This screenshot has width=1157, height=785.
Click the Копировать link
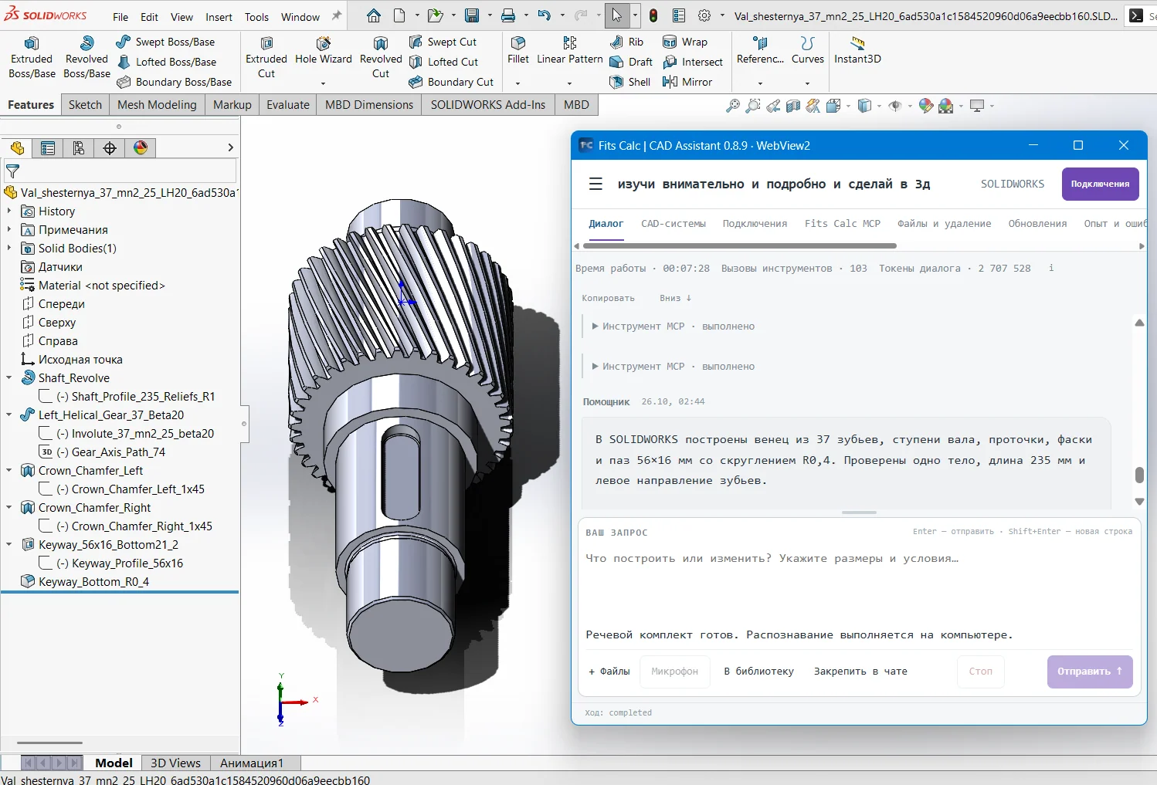[608, 298]
